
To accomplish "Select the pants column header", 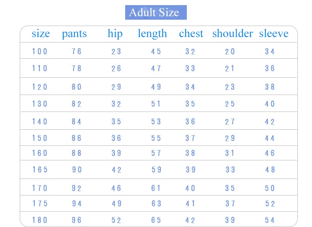I will click(x=74, y=34).
